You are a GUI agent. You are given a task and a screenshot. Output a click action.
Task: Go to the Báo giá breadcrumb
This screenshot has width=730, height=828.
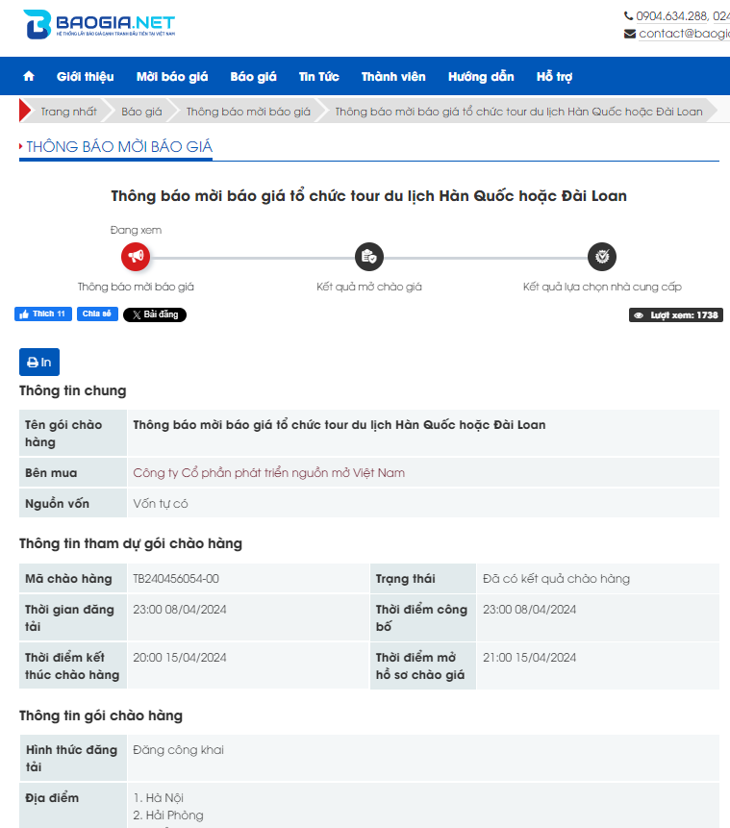point(141,112)
